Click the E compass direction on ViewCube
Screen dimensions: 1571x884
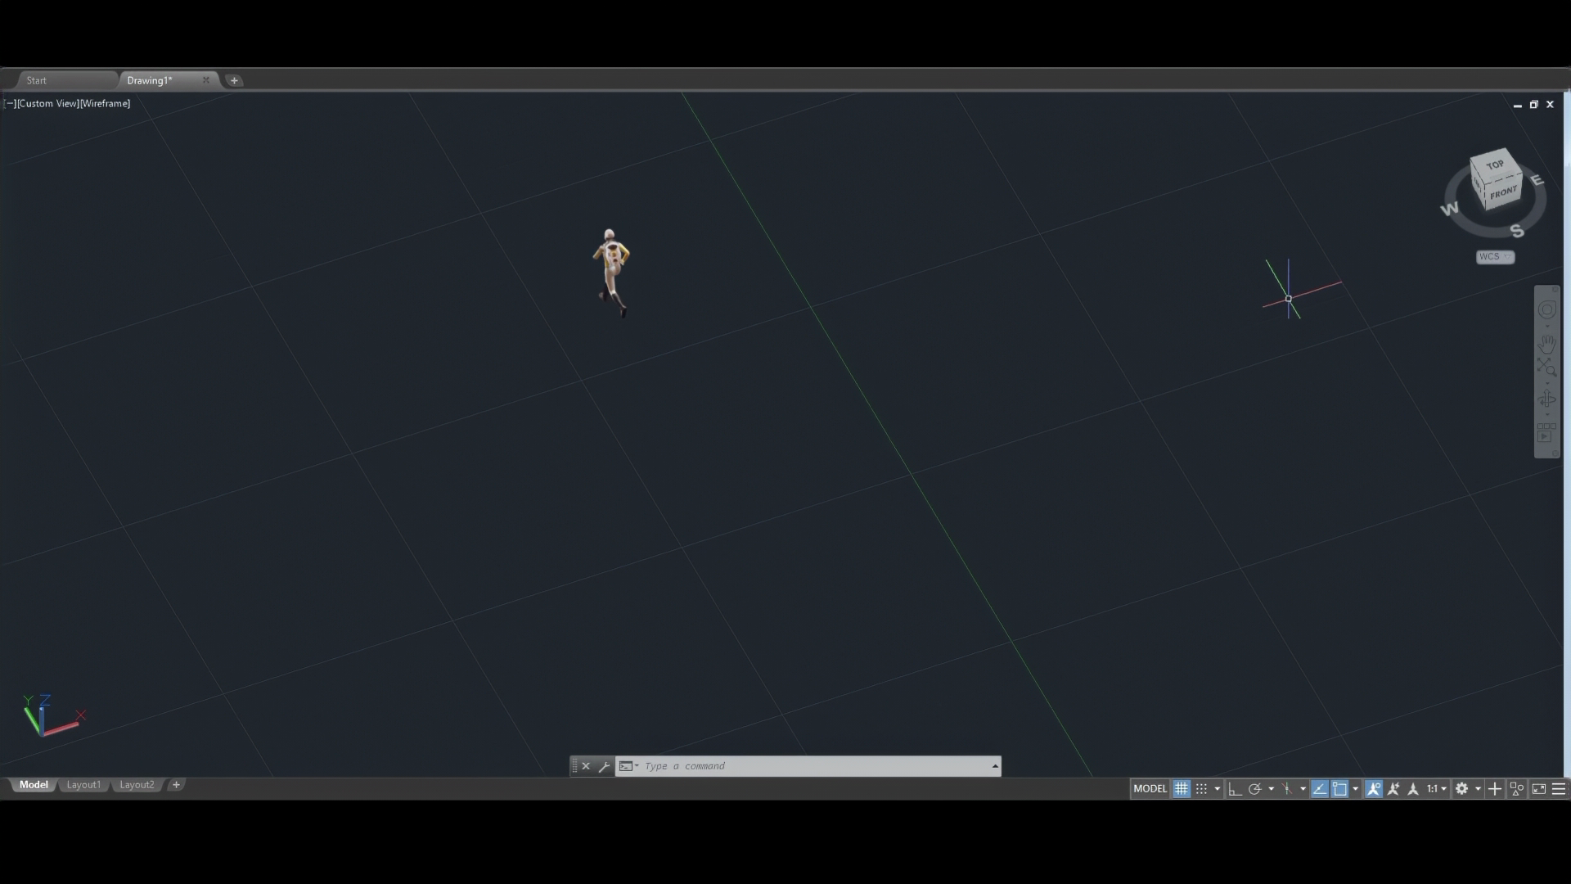pos(1537,180)
